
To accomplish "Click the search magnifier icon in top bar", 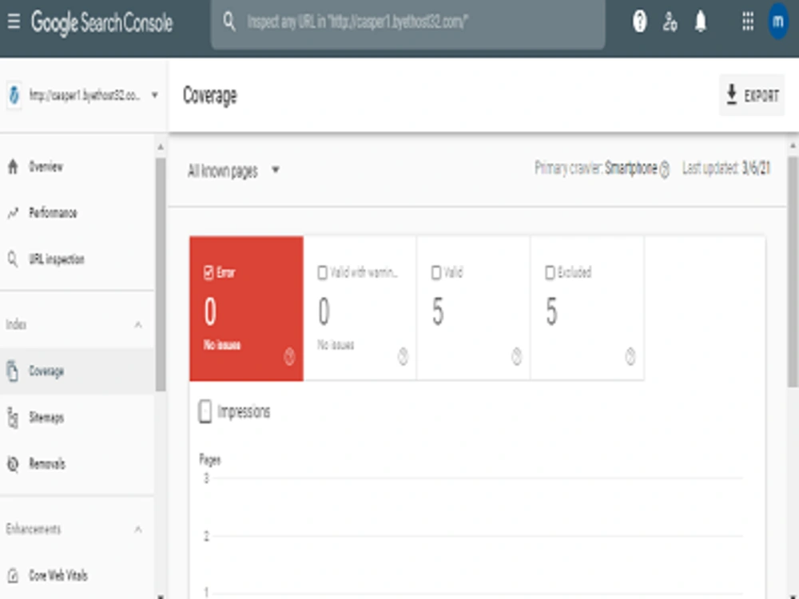I will (x=229, y=22).
